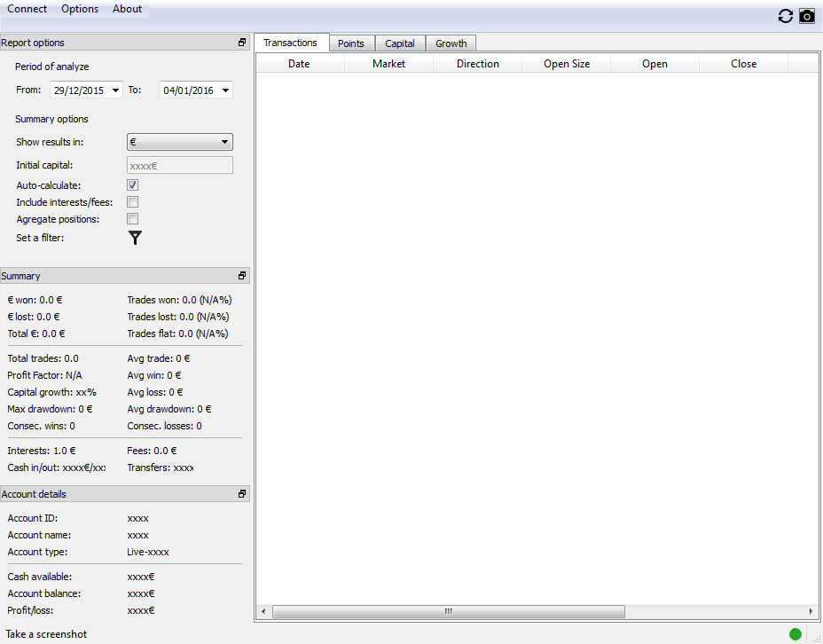Sort by the Date column header

pyautogui.click(x=299, y=64)
